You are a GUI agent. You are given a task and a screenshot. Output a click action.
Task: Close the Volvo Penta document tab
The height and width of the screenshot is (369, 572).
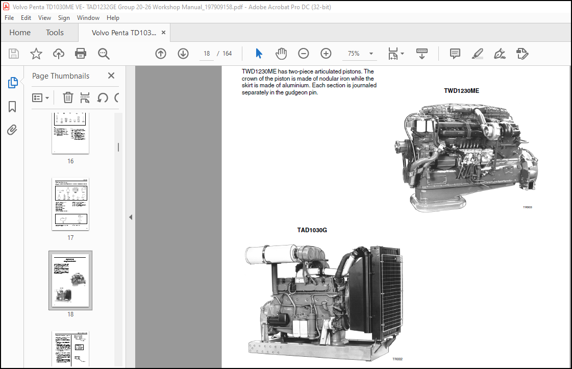pos(163,33)
